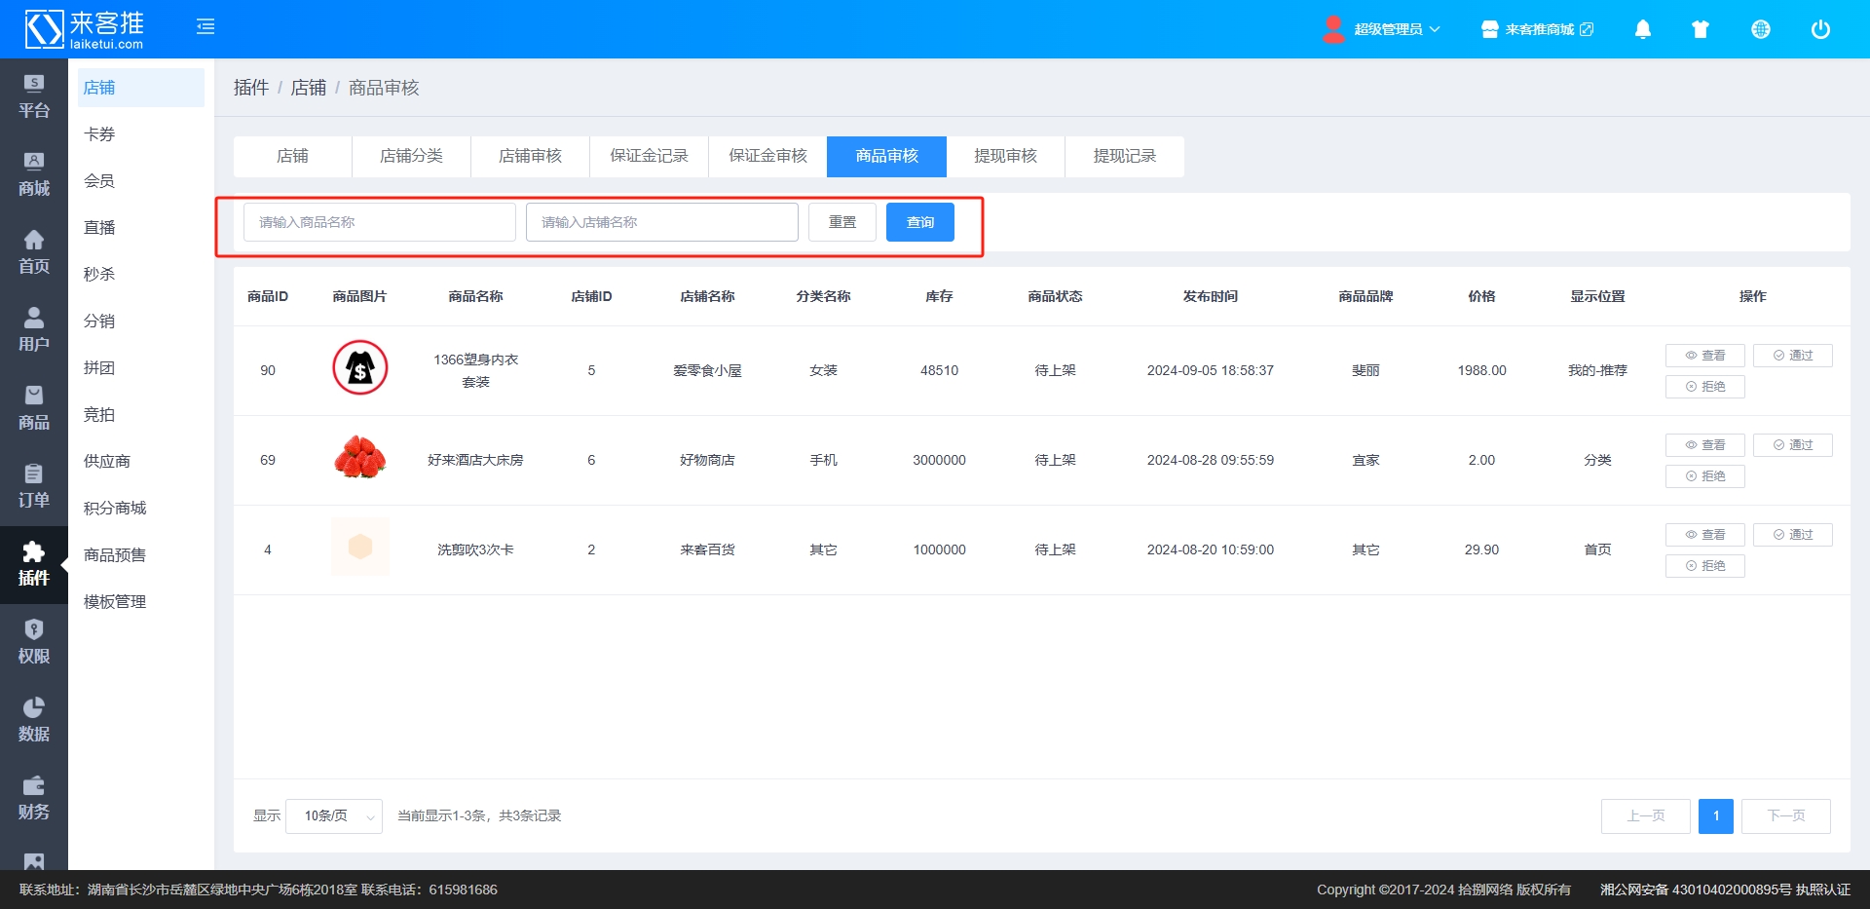
Task: Collapse the sidebar with the hamburger icon
Action: (206, 27)
